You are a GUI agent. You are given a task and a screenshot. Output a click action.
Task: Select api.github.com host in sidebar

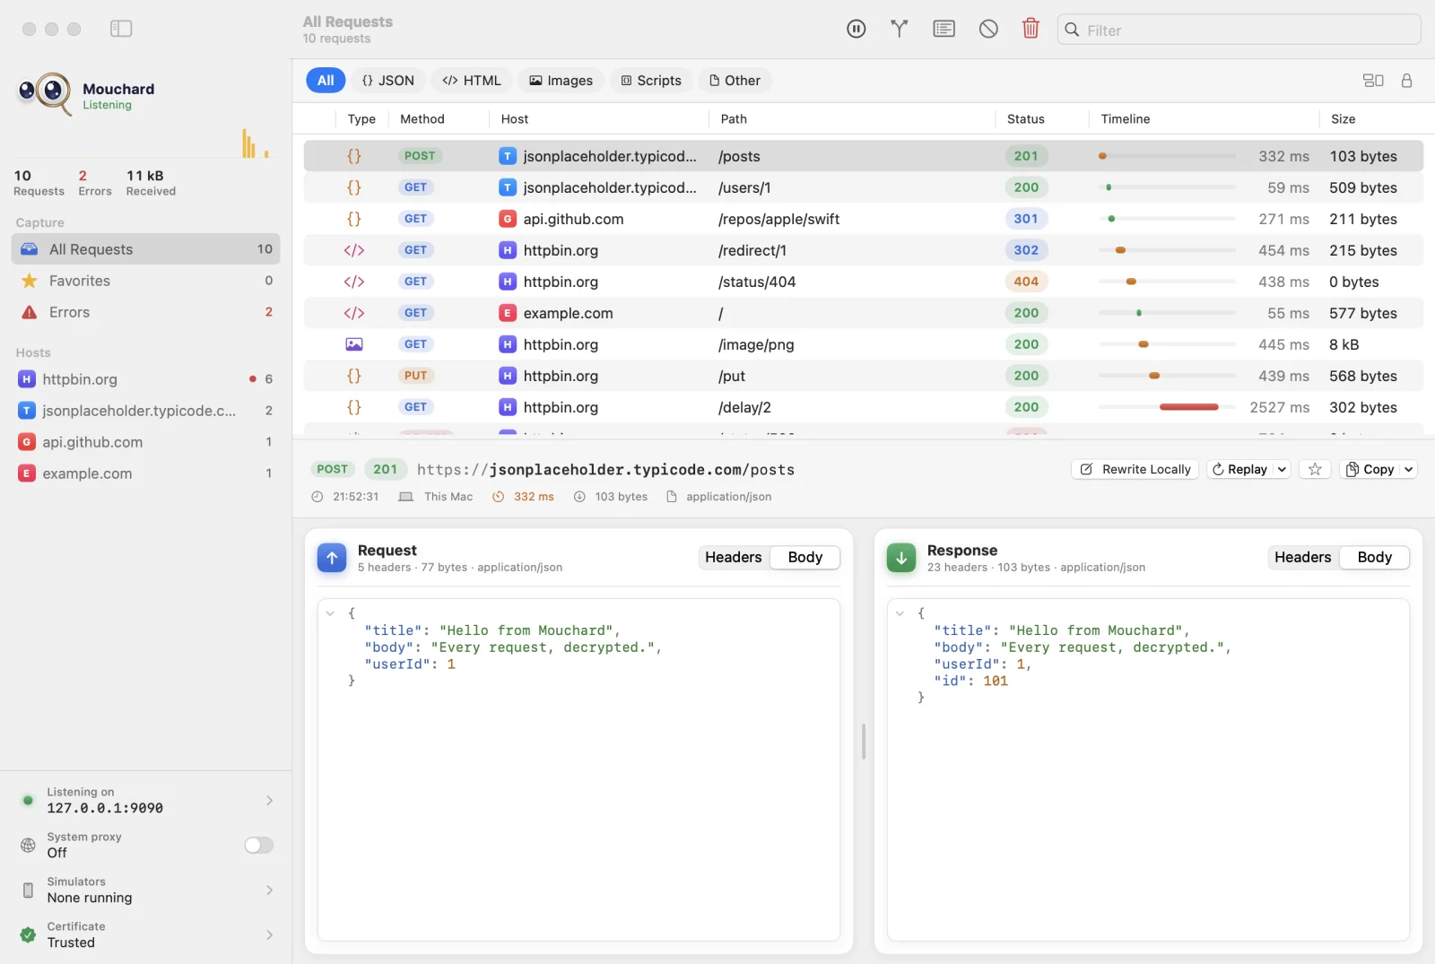coord(145,442)
